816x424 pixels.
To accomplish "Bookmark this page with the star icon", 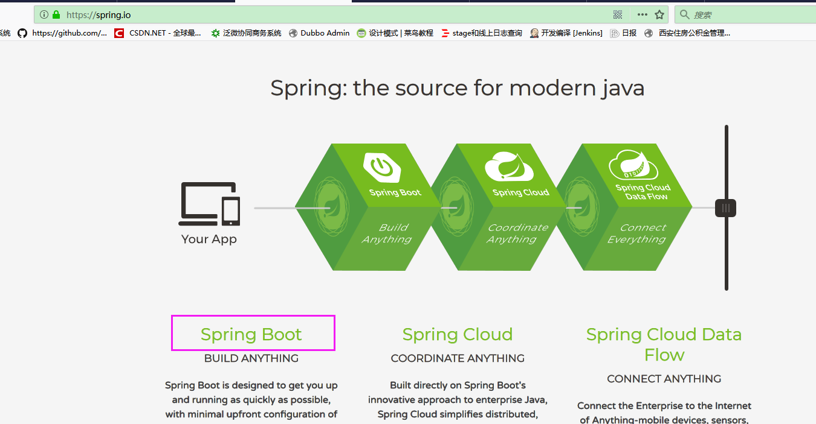I will 659,14.
